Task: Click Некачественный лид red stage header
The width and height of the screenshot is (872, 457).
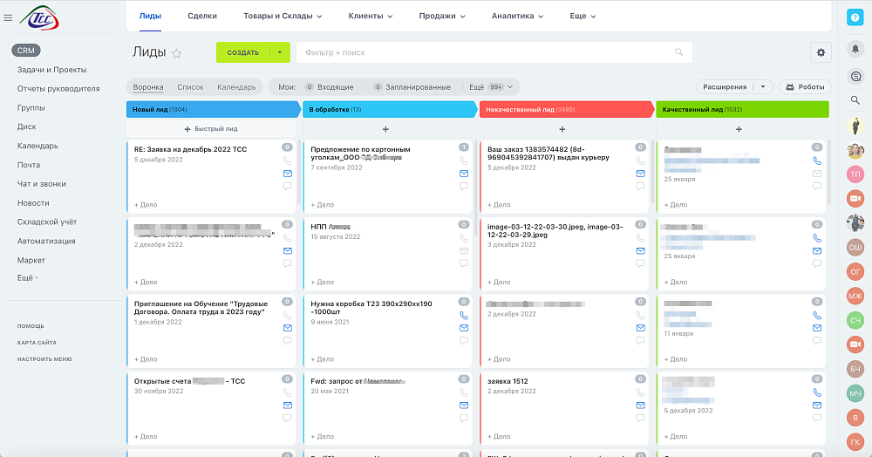Action: point(566,110)
